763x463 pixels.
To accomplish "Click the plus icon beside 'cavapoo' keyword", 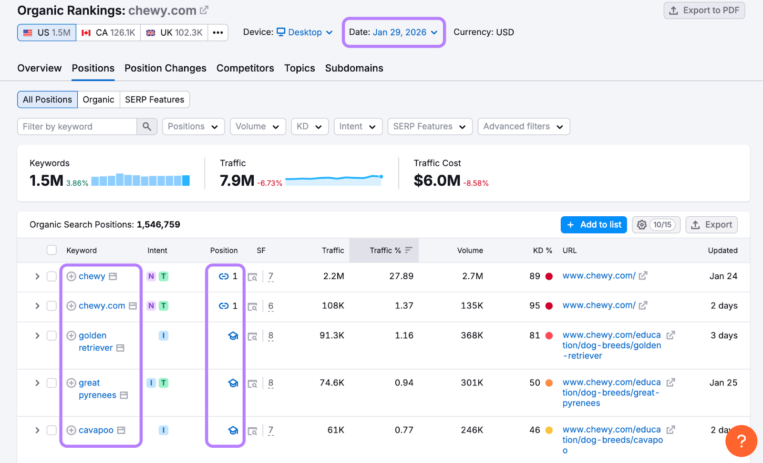I will 71,430.
